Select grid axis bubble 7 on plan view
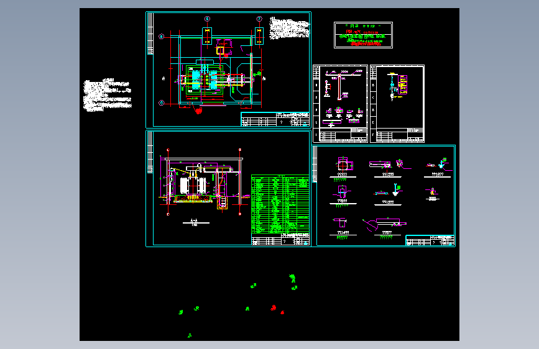This screenshot has height=349, width=539. pyautogui.click(x=259, y=19)
